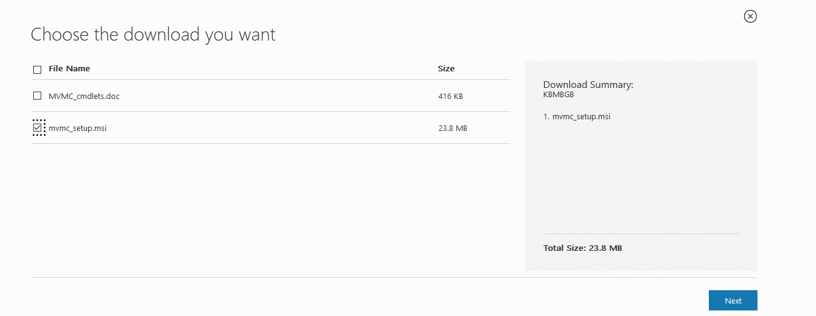This screenshot has height=316, width=816.
Task: Toggle the select-all checkbox beside File Name
Action: [37, 69]
